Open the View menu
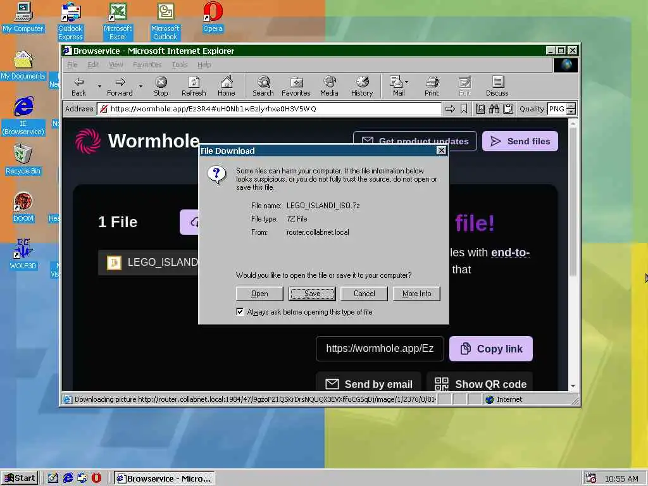 [x=116, y=65]
